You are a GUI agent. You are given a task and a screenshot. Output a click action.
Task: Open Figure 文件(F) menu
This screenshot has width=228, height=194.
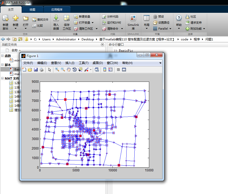click(x=28, y=63)
